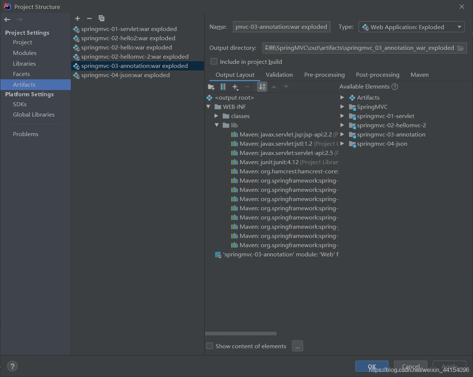Open the Problems section

tap(25, 134)
